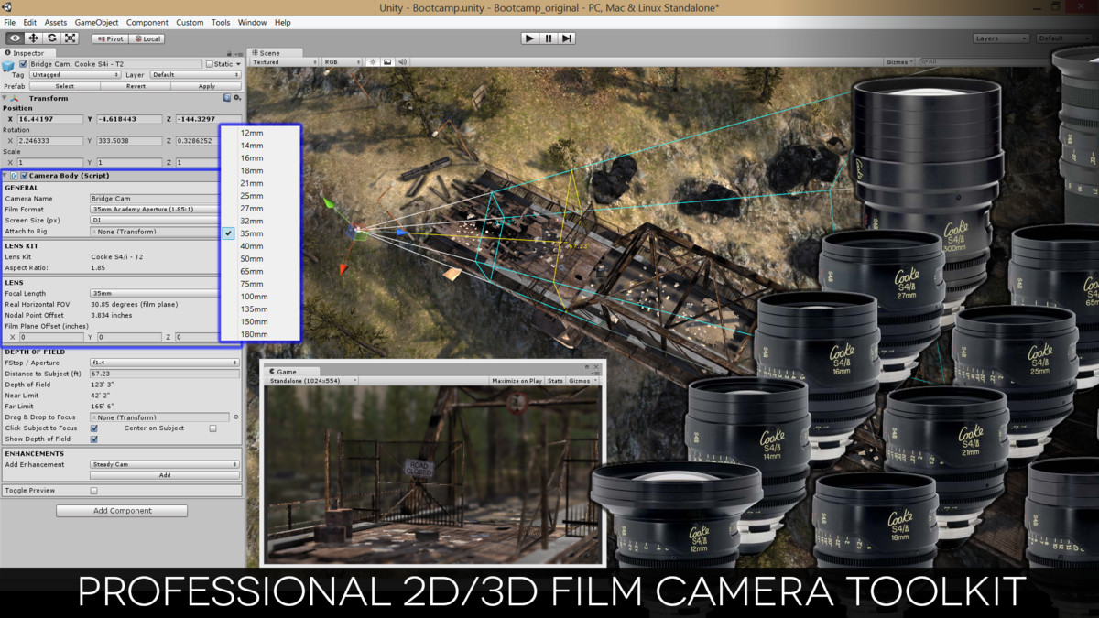This screenshot has width=1099, height=618.
Task: Open the Component menu
Action: [147, 22]
